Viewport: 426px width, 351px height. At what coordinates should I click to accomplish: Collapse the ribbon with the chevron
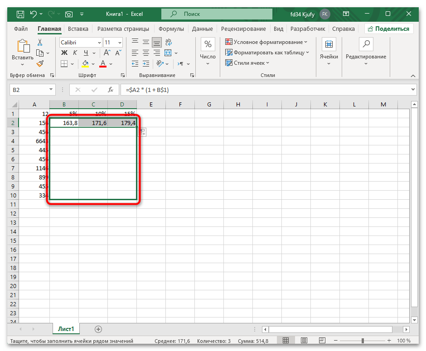(x=413, y=76)
